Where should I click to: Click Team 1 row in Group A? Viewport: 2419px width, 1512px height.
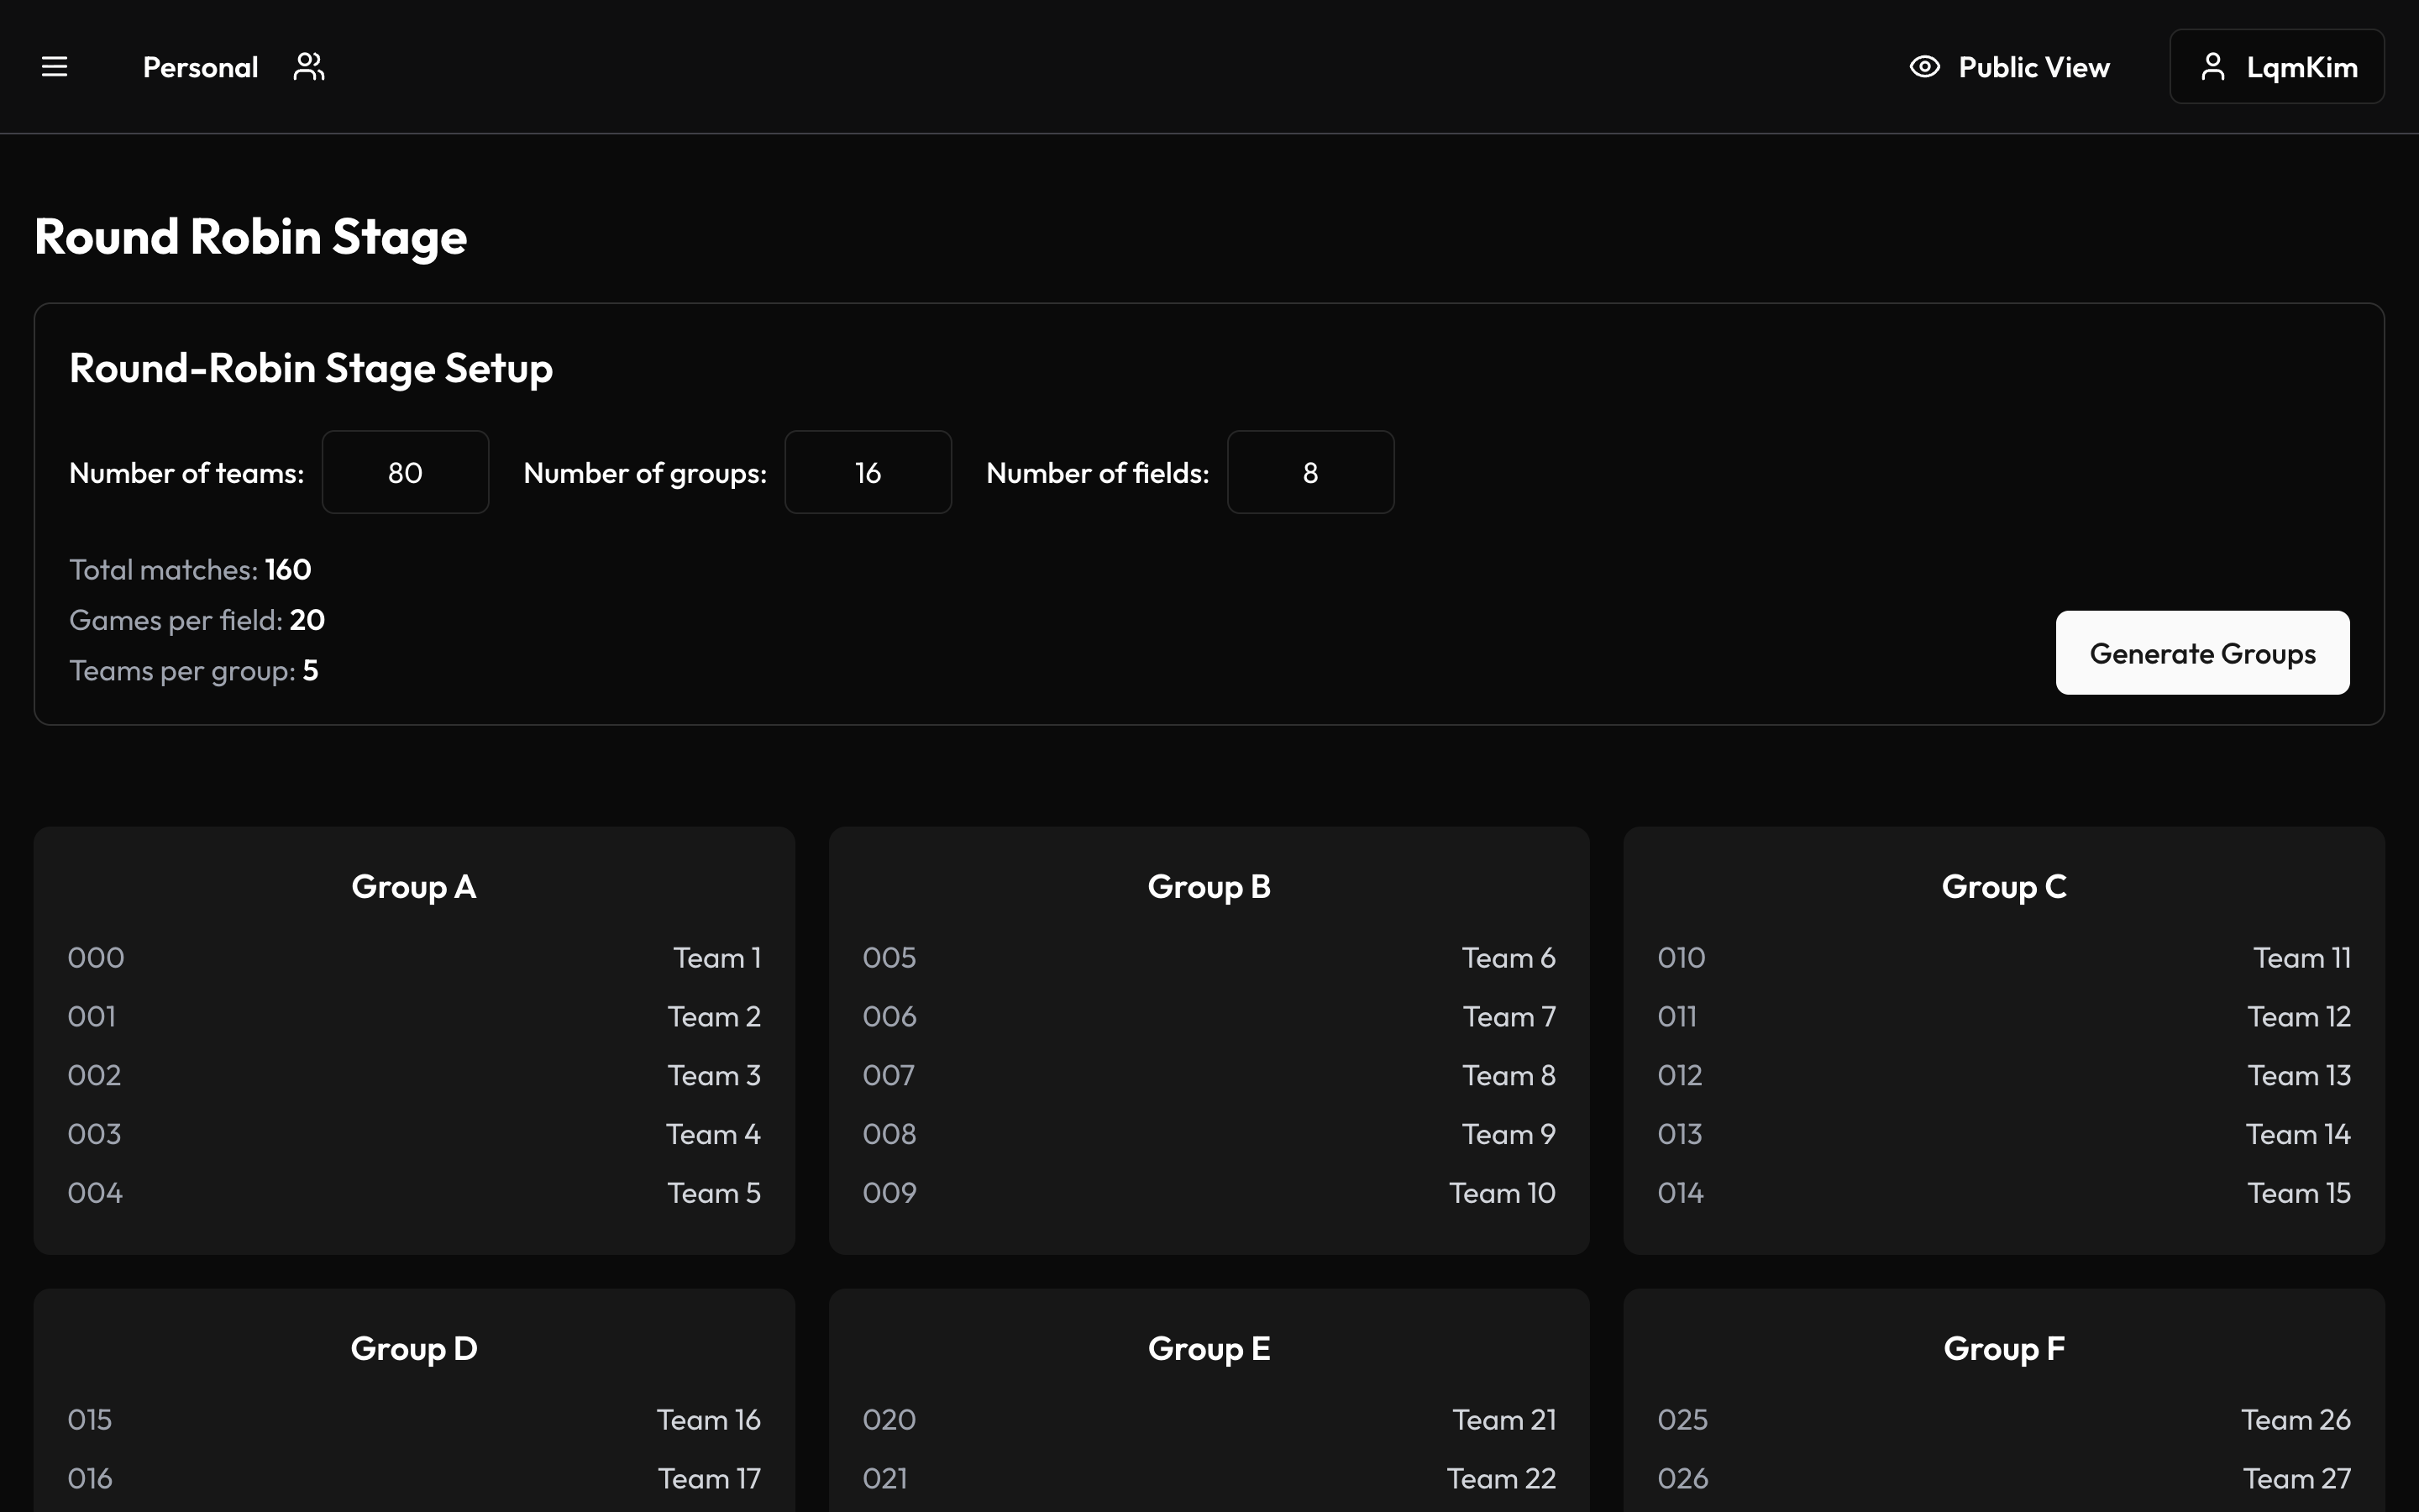pos(414,958)
